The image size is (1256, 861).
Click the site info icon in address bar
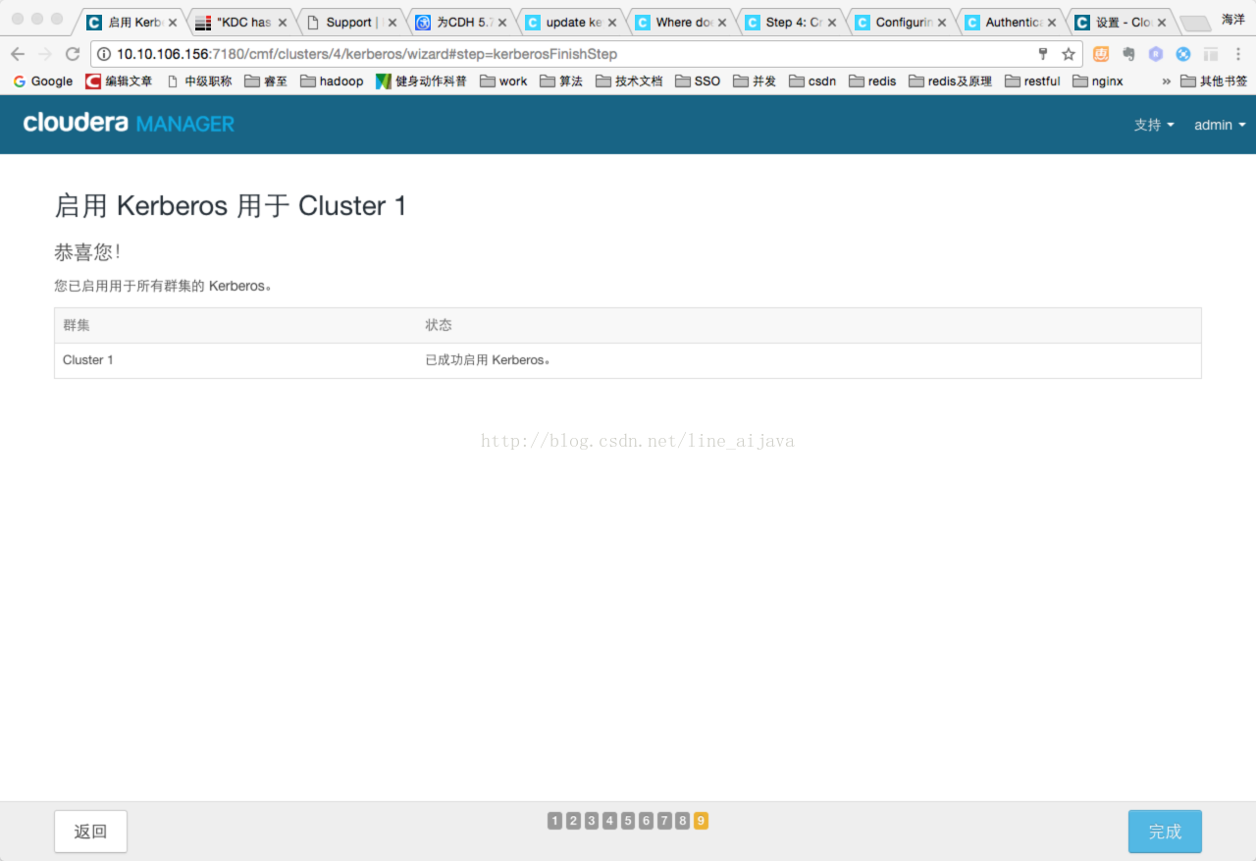[104, 54]
